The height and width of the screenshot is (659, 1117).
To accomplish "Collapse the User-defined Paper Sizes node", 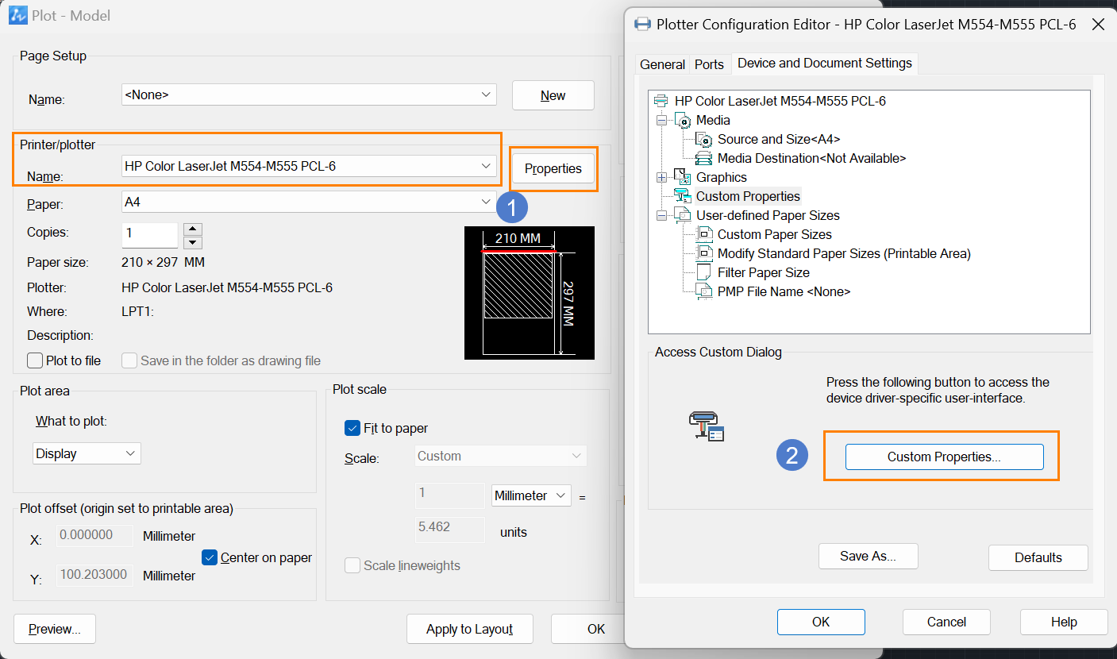I will coord(661,215).
